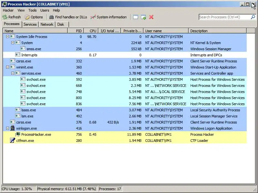Click the wininit.exe process icon
This screenshot has width=258, height=193.
(13, 67)
